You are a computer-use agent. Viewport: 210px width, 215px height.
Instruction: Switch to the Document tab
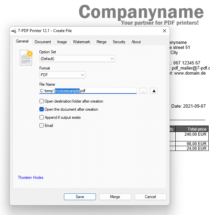click(x=43, y=42)
